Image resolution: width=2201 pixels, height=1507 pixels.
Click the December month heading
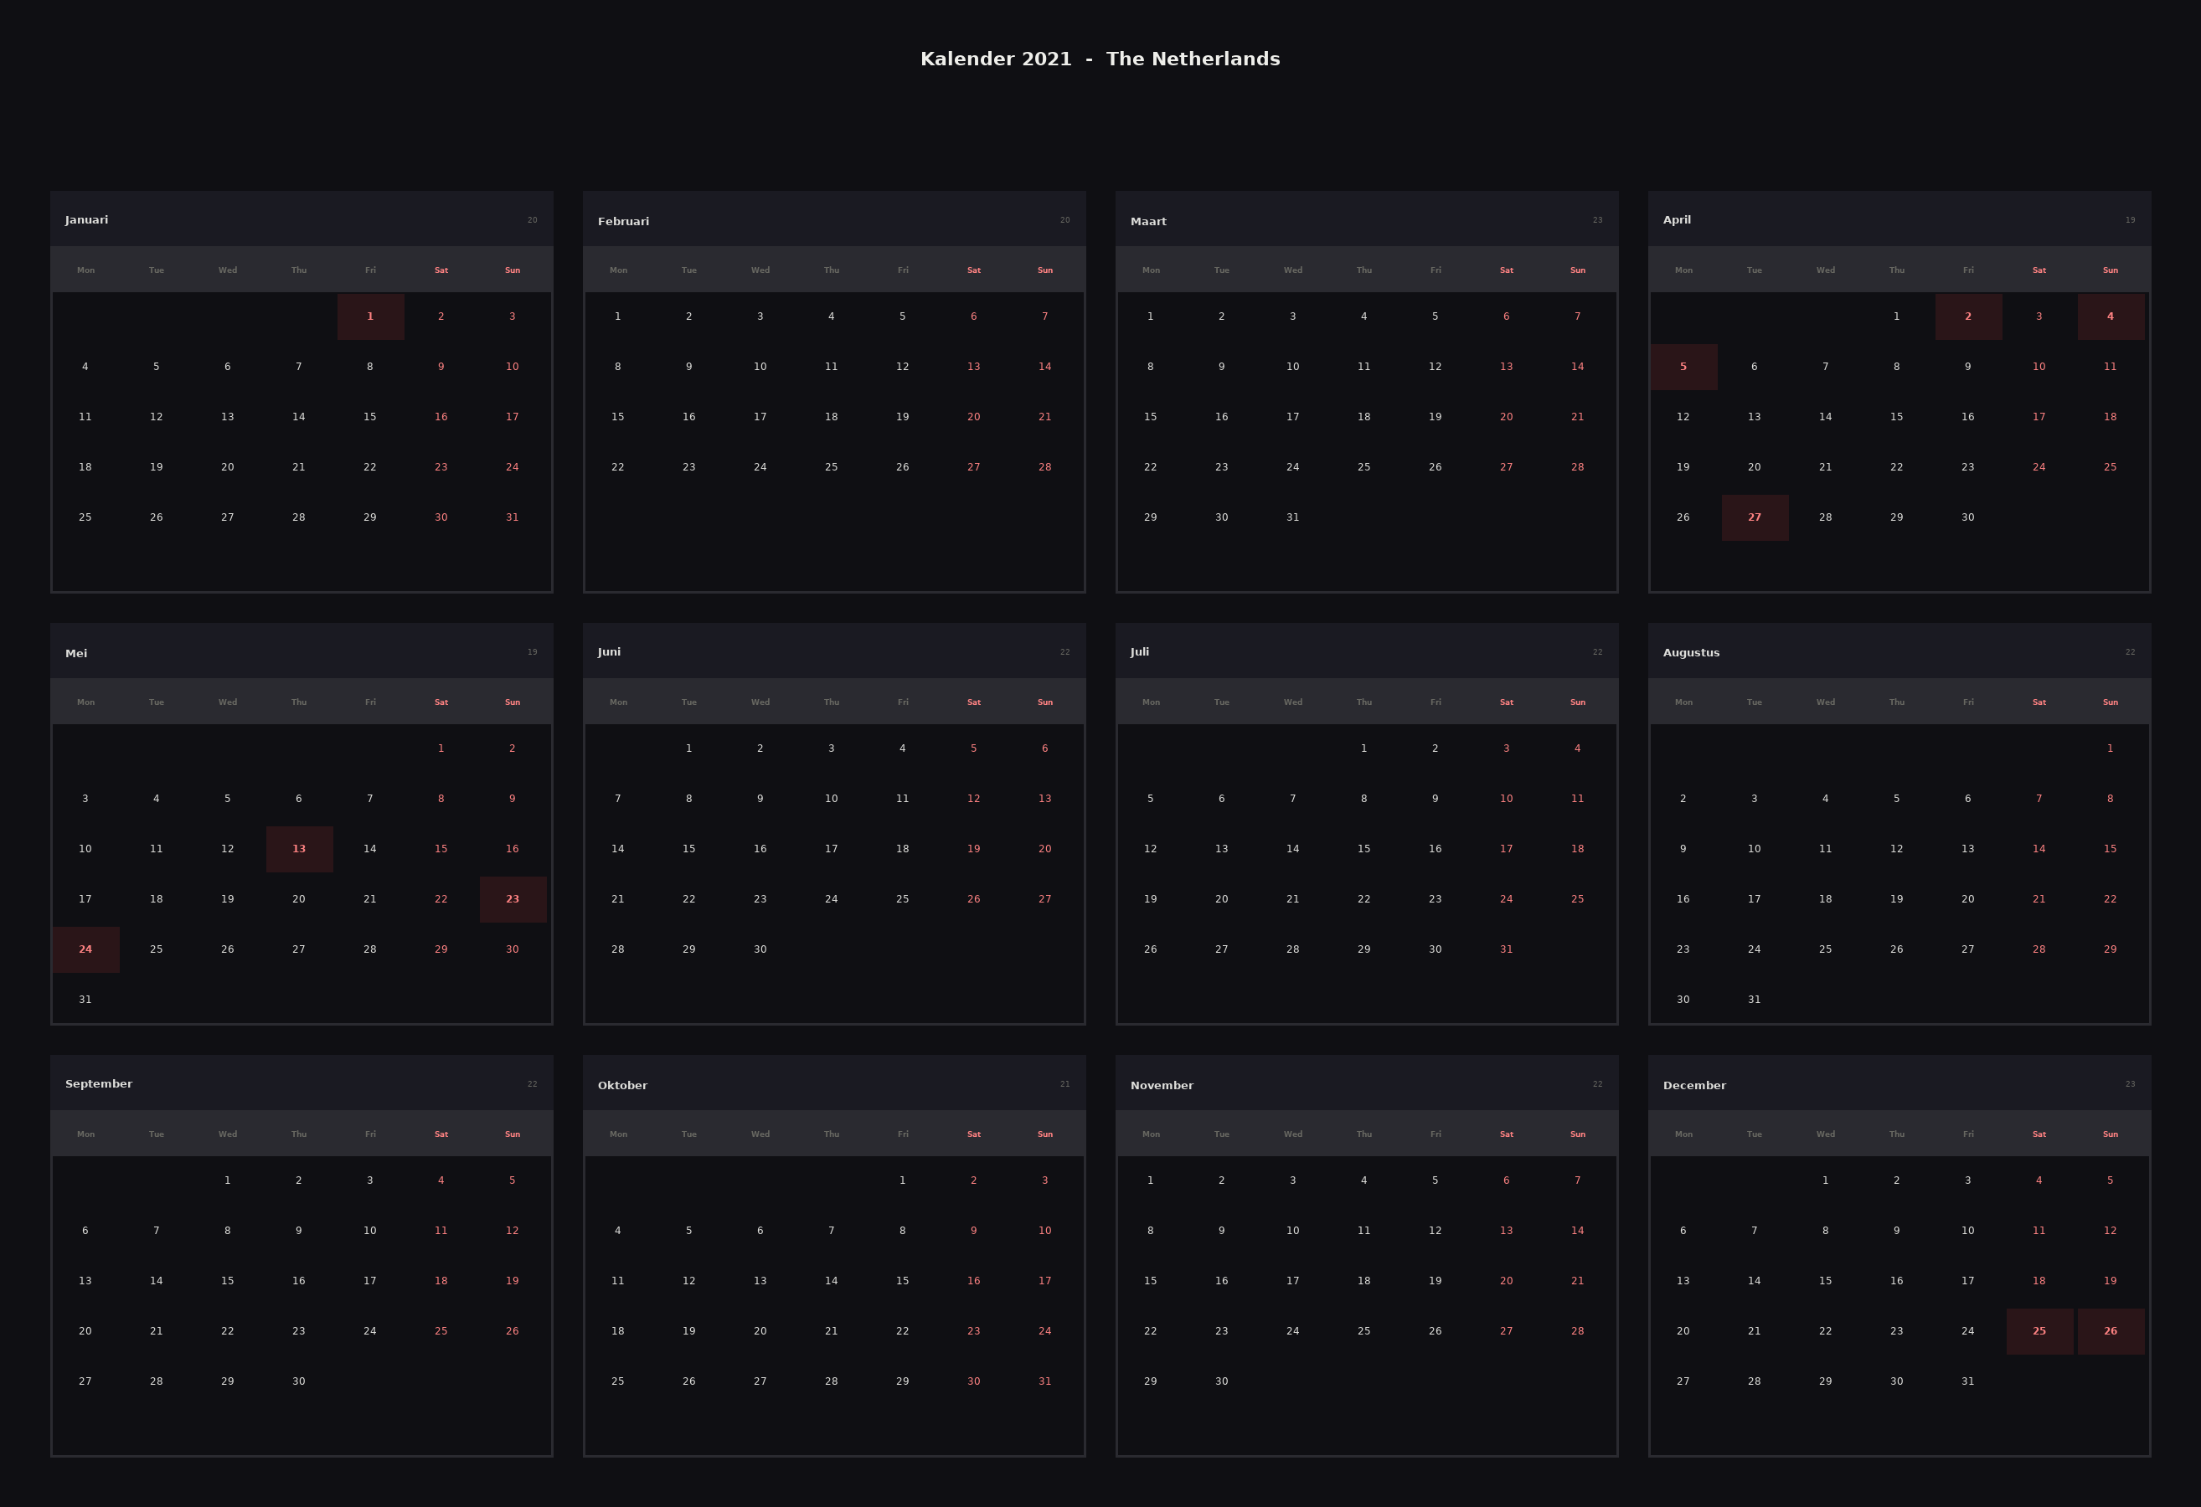coord(1694,1086)
